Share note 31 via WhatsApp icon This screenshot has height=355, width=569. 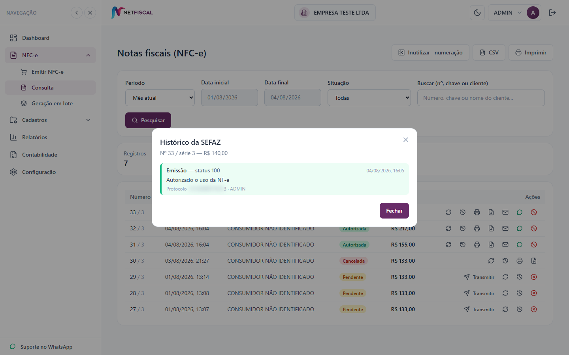(520, 245)
